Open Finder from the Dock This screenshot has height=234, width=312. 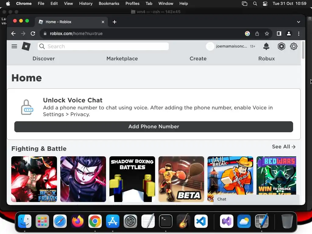point(25,221)
